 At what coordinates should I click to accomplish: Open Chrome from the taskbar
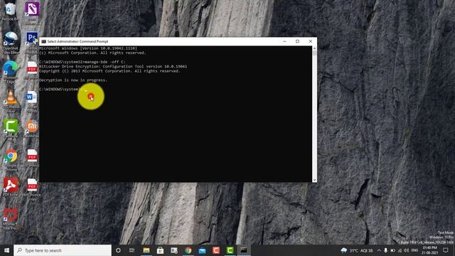click(x=188, y=250)
